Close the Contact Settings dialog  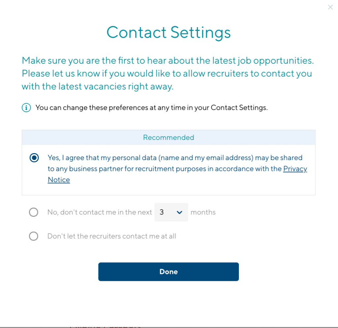(330, 7)
